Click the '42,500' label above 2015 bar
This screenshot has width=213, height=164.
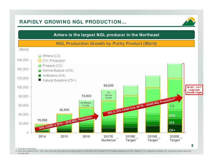pos(64,110)
